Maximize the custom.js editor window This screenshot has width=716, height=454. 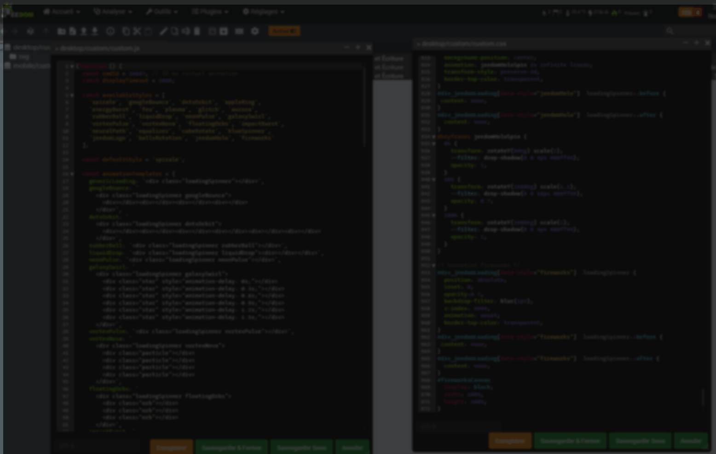coord(358,47)
